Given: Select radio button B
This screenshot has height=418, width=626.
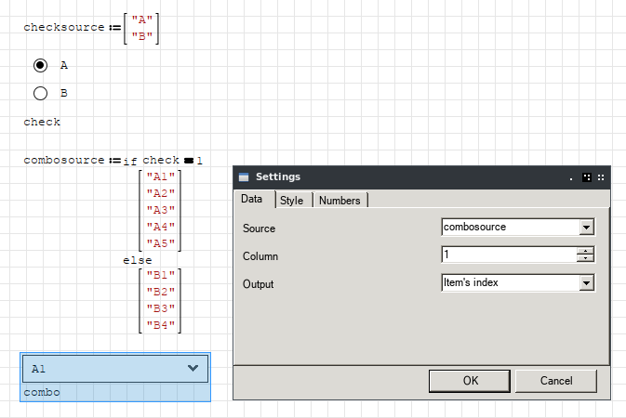Looking at the screenshot, I should [x=40, y=93].
